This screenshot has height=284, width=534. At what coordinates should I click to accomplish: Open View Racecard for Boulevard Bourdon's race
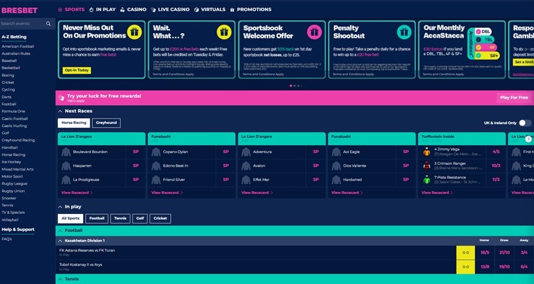(x=77, y=193)
